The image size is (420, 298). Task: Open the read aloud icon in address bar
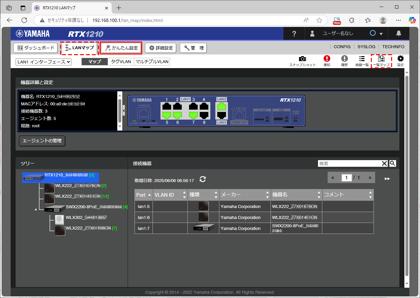point(306,20)
